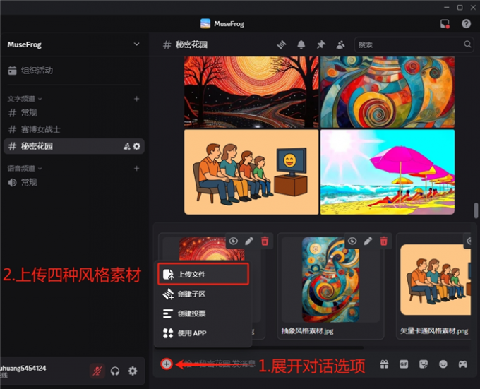Open the help question mark icon
480x389 pixels.
tap(466, 23)
